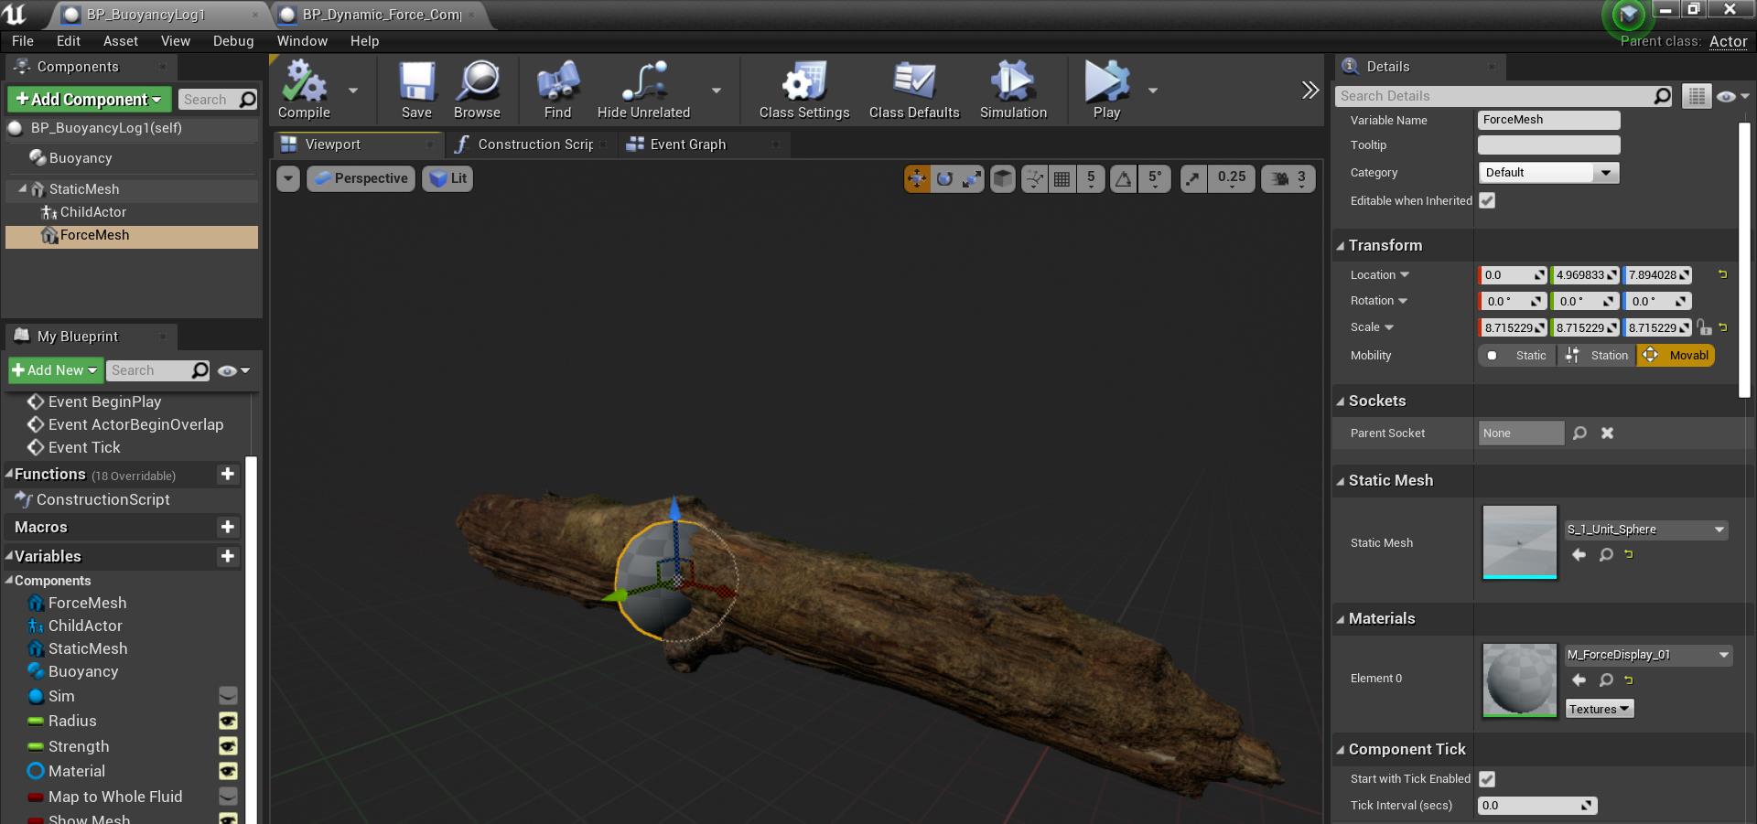Open parent class Actor link

[x=1728, y=41]
